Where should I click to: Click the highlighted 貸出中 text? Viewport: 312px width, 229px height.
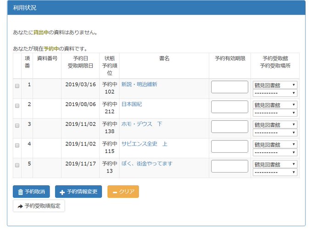tap(41, 32)
